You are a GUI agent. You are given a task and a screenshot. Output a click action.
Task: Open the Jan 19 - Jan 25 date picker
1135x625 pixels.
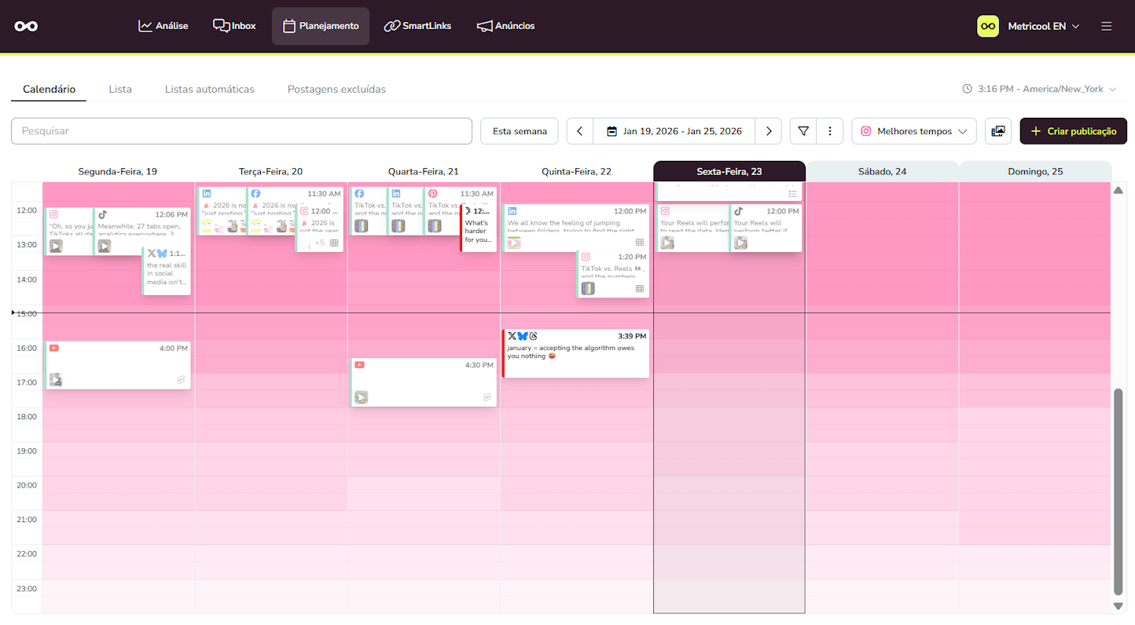[x=674, y=131]
